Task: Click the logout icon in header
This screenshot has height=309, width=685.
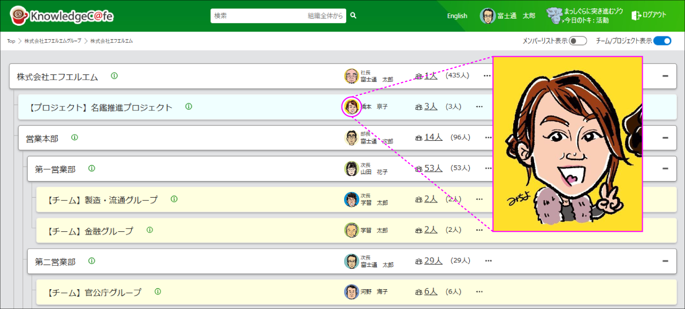Action: (636, 16)
